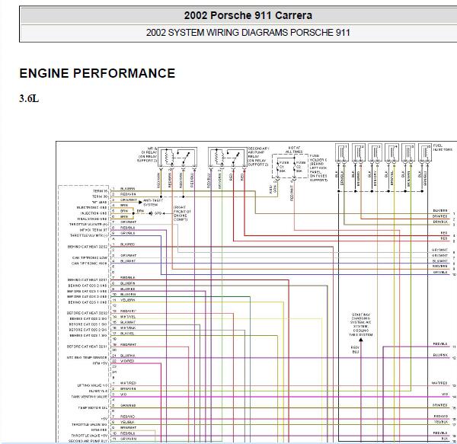Click the starting/charging system reference note
The height and width of the screenshot is (444, 457).
click(361, 324)
